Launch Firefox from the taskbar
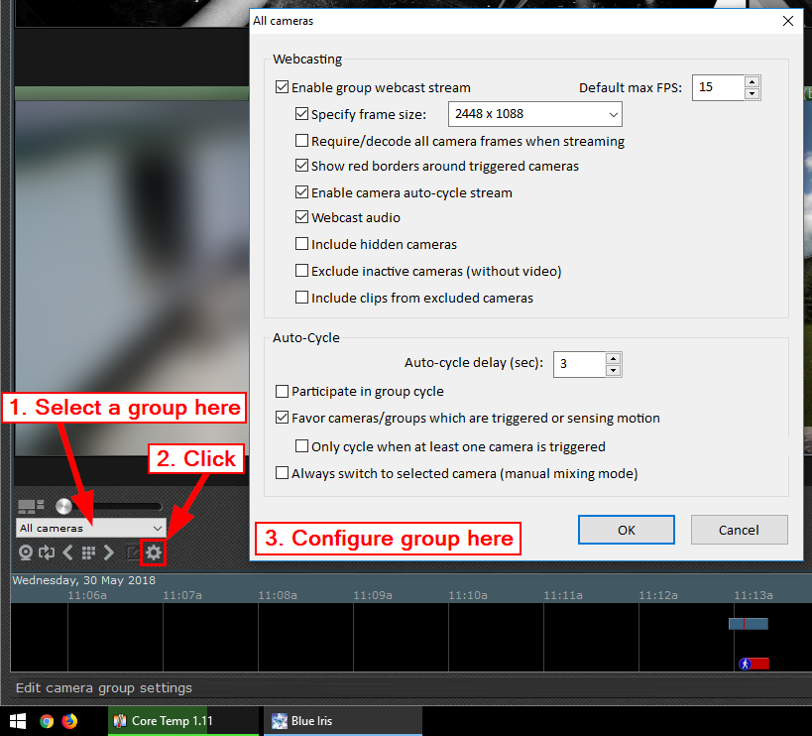 (69, 721)
